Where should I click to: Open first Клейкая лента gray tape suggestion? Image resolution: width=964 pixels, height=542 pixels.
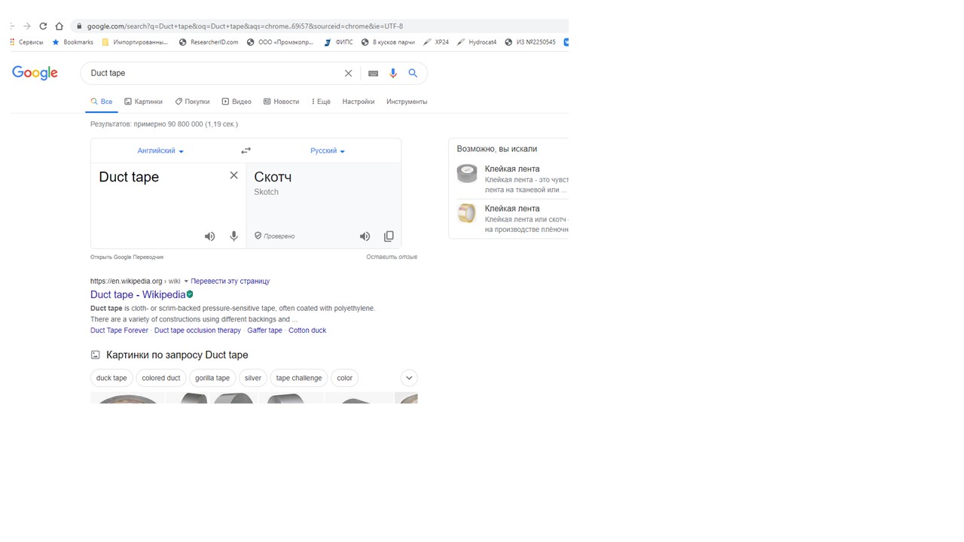(512, 179)
